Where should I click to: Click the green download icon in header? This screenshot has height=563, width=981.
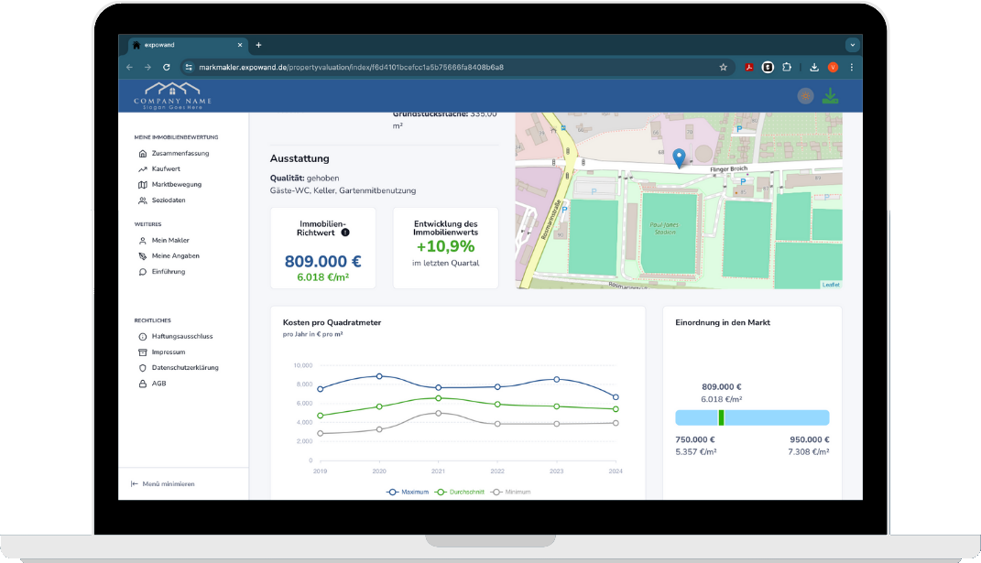(830, 95)
